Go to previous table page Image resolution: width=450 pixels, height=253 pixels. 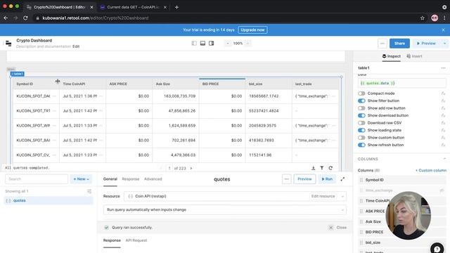pyautogui.click(x=161, y=169)
